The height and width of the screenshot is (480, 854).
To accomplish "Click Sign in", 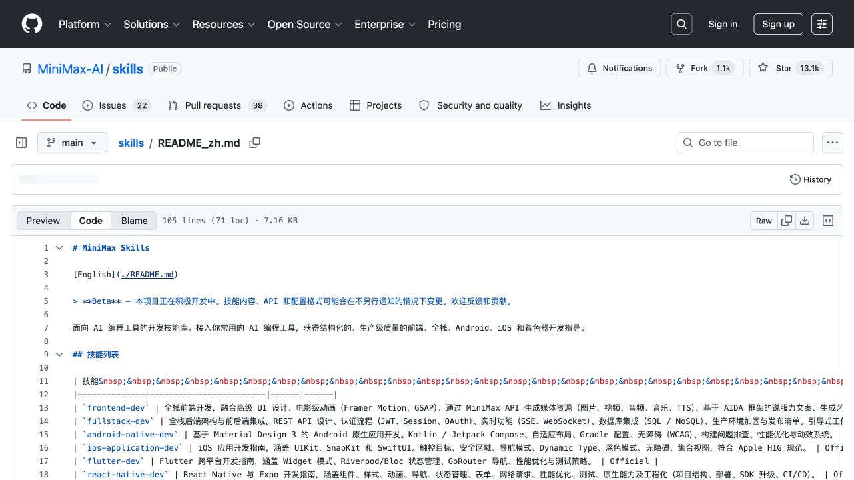I will (x=723, y=24).
